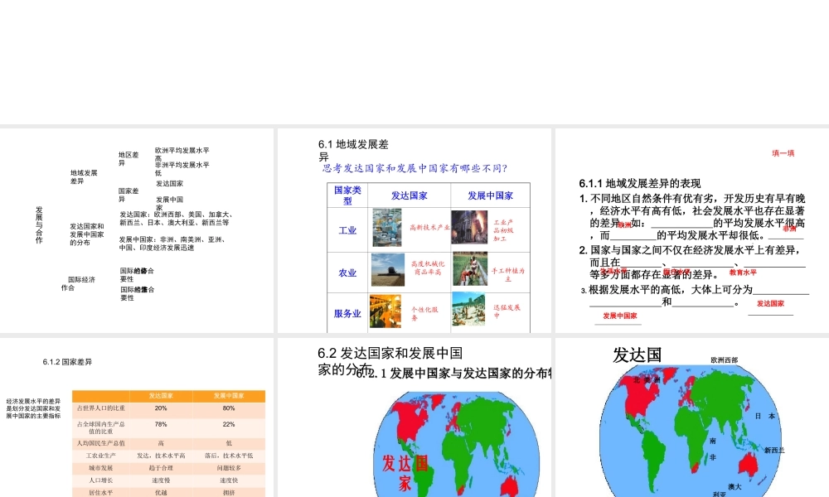This screenshot has width=829, height=497.
Task: Click the 高度机械化商品率高 red text
Action: pos(428,268)
